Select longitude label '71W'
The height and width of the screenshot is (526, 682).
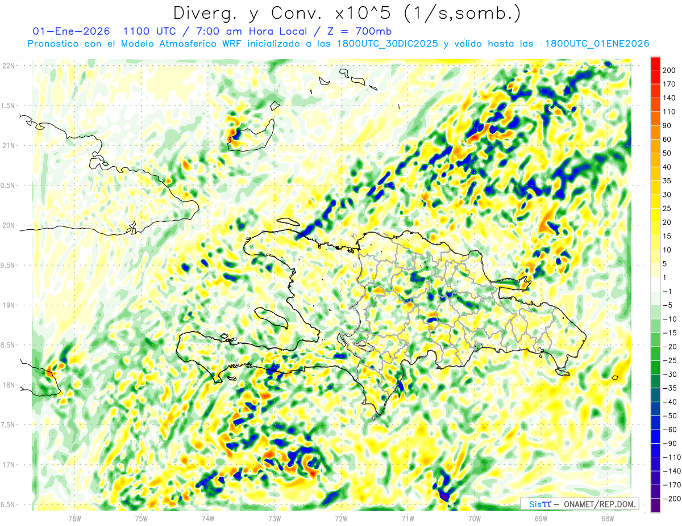[x=407, y=517]
